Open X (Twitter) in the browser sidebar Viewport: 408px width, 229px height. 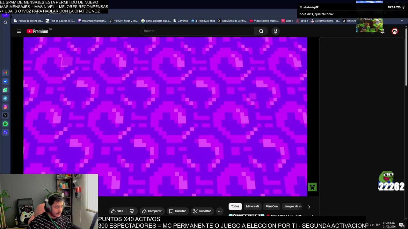(x=5, y=115)
